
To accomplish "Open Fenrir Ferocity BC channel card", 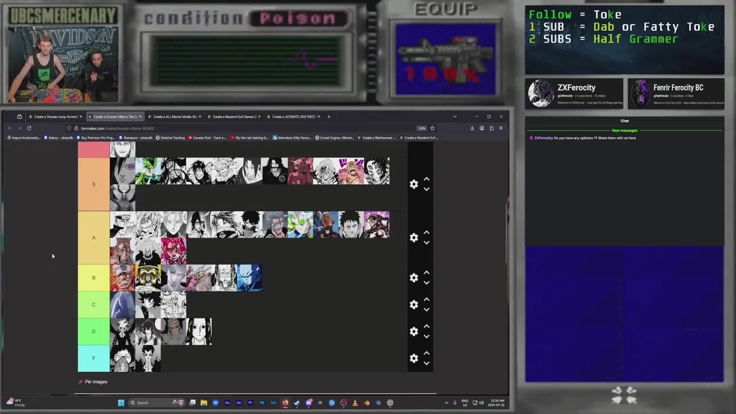I will (676, 94).
